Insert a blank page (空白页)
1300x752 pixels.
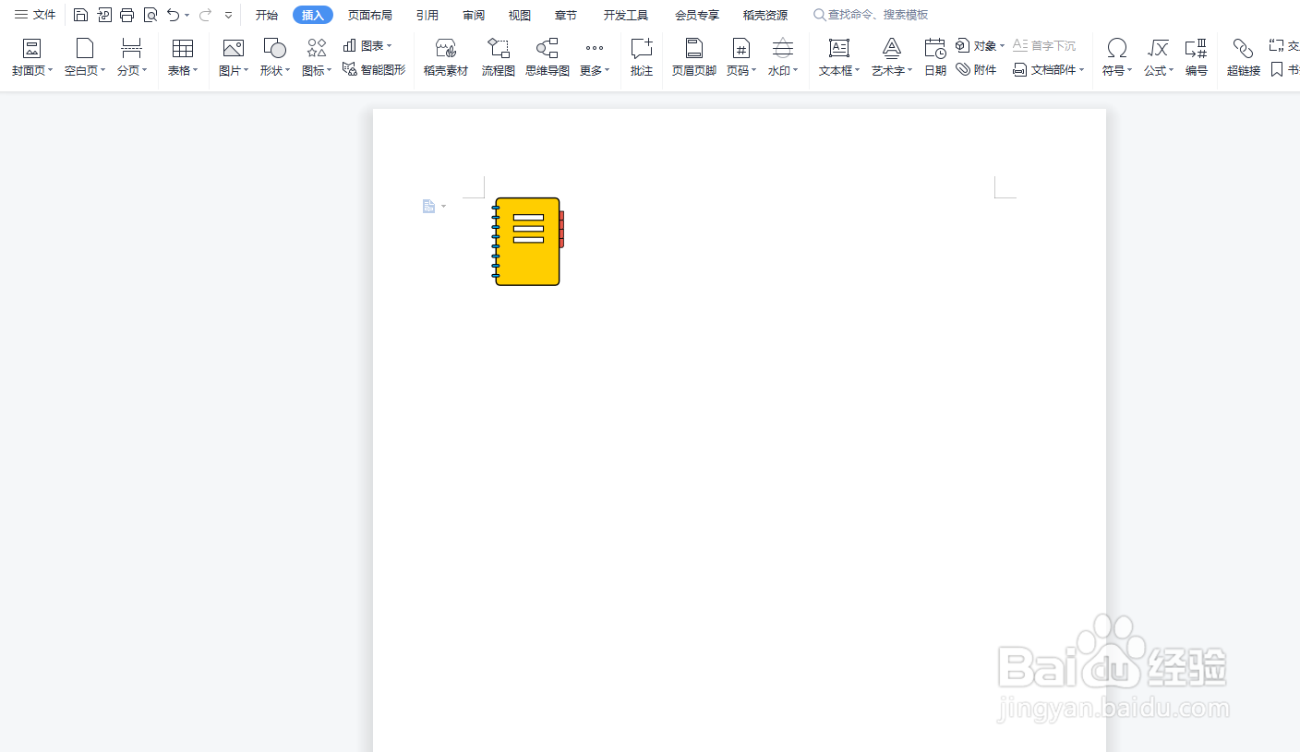pyautogui.click(x=85, y=57)
